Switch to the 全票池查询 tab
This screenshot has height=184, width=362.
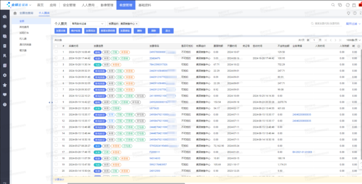26,13
